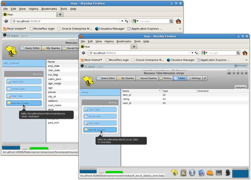Open History in Beeswax toolbar
Screen dimensions: 251x180
(166, 78)
